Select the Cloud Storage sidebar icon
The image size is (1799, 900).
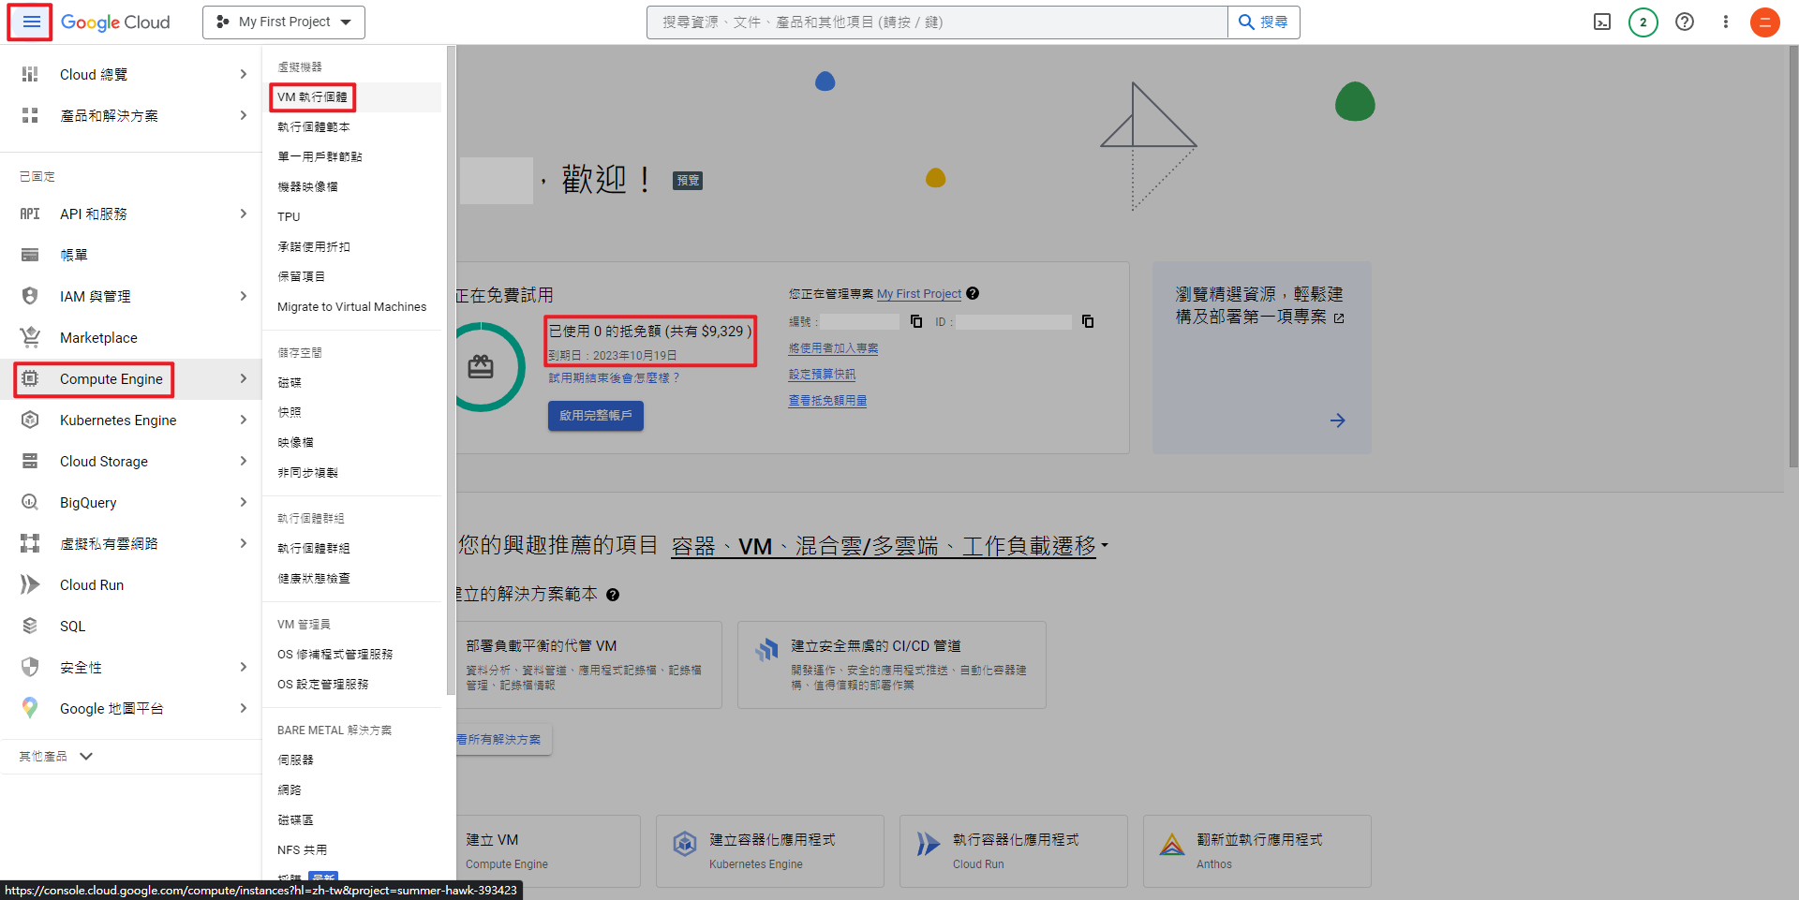[x=30, y=461]
